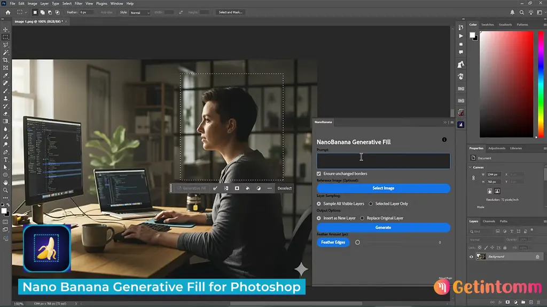The height and width of the screenshot is (307, 547).
Task: Toggle link width and height in Canvas
Action: point(473,178)
